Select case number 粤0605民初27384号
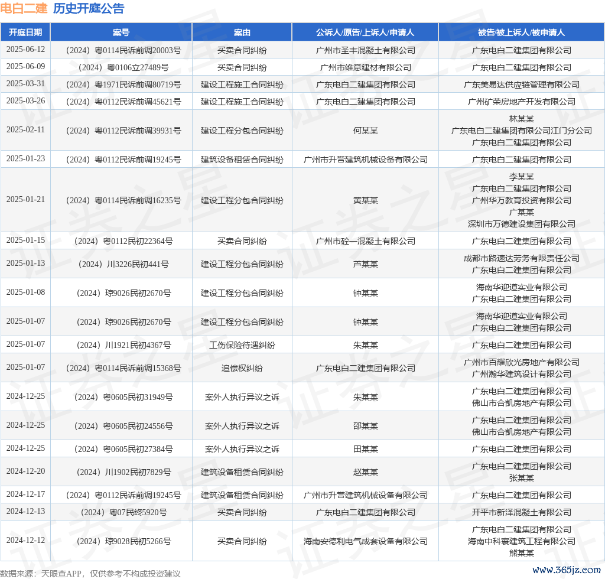605x579 pixels. (x=123, y=449)
